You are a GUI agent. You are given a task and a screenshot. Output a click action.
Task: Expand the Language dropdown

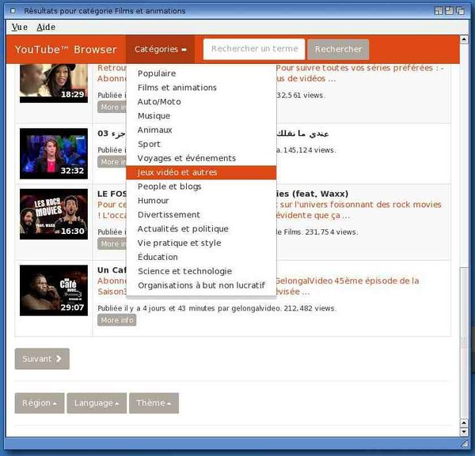[97, 403]
